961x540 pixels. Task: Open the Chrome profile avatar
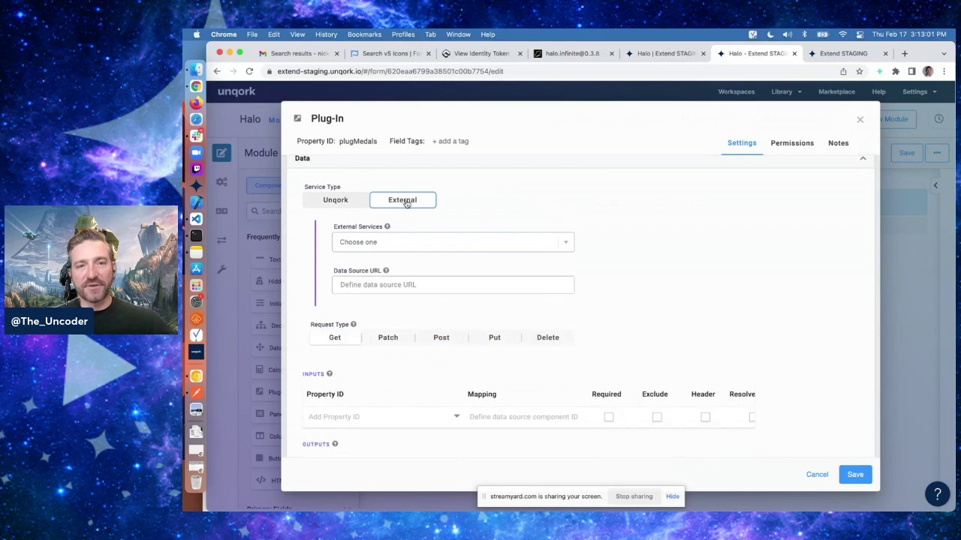[928, 71]
